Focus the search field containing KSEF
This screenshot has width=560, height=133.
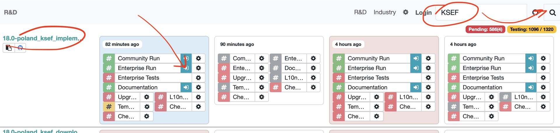(x=481, y=12)
